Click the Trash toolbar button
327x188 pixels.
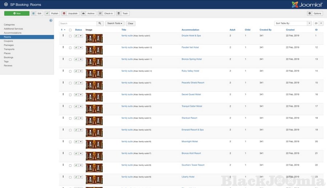point(123,13)
